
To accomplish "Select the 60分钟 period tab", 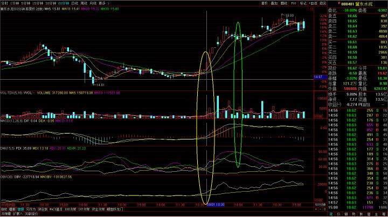I will [x=64, y=3].
